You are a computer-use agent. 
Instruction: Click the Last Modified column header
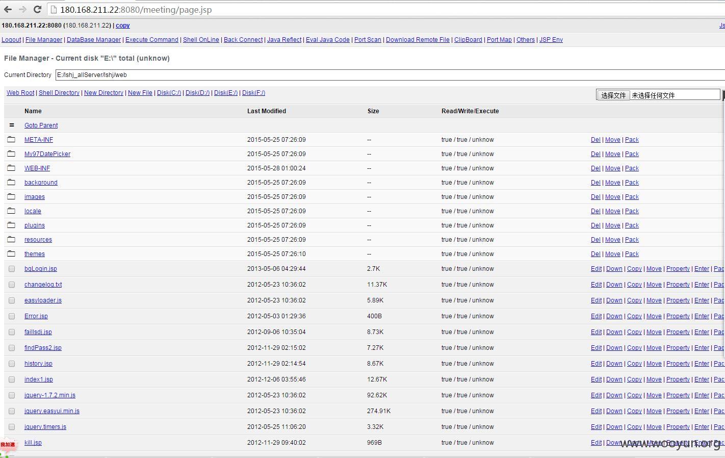click(x=267, y=111)
